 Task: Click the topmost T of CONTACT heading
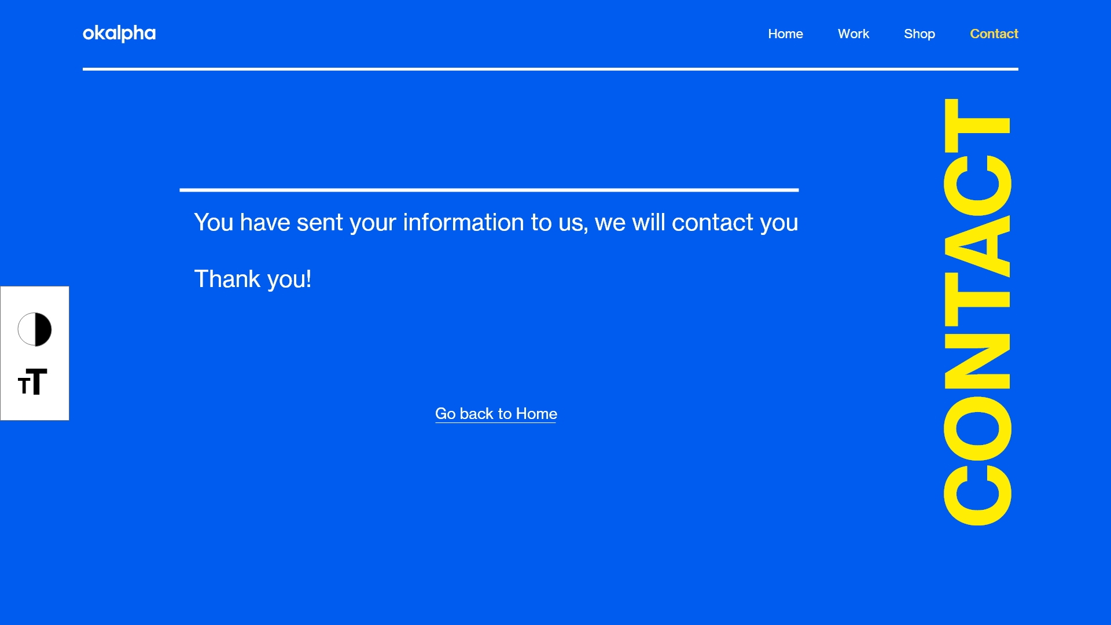pos(977,125)
